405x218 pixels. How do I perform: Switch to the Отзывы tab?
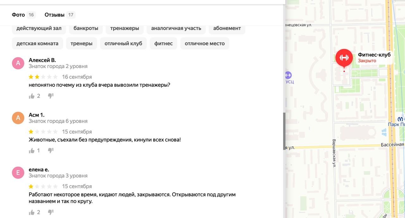(54, 15)
